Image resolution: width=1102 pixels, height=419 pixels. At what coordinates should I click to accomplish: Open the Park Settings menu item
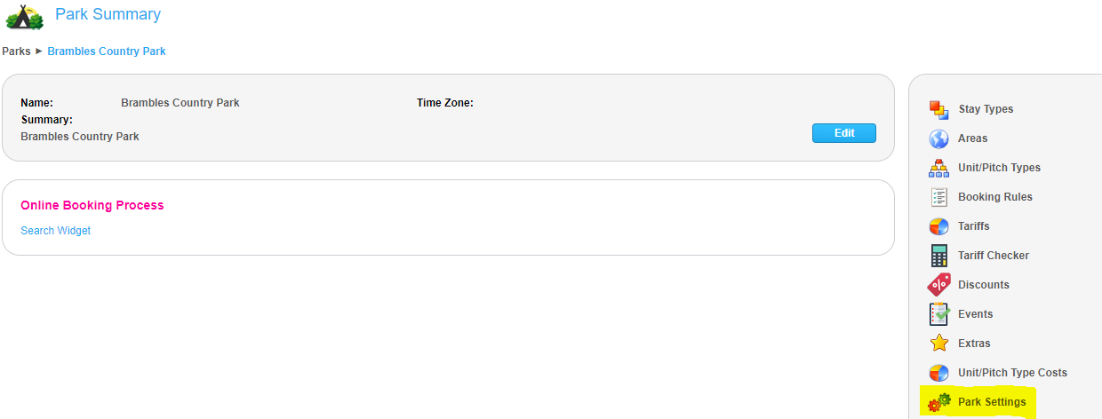992,402
